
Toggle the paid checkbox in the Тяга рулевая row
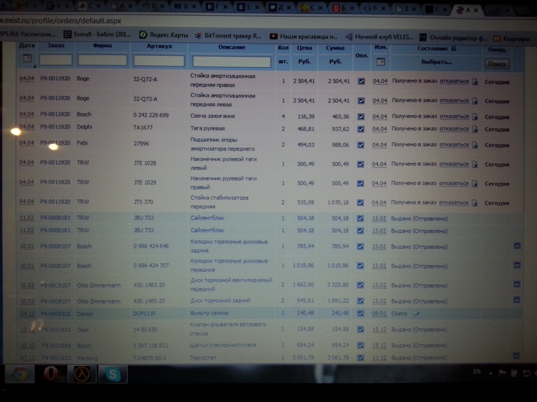coord(361,129)
